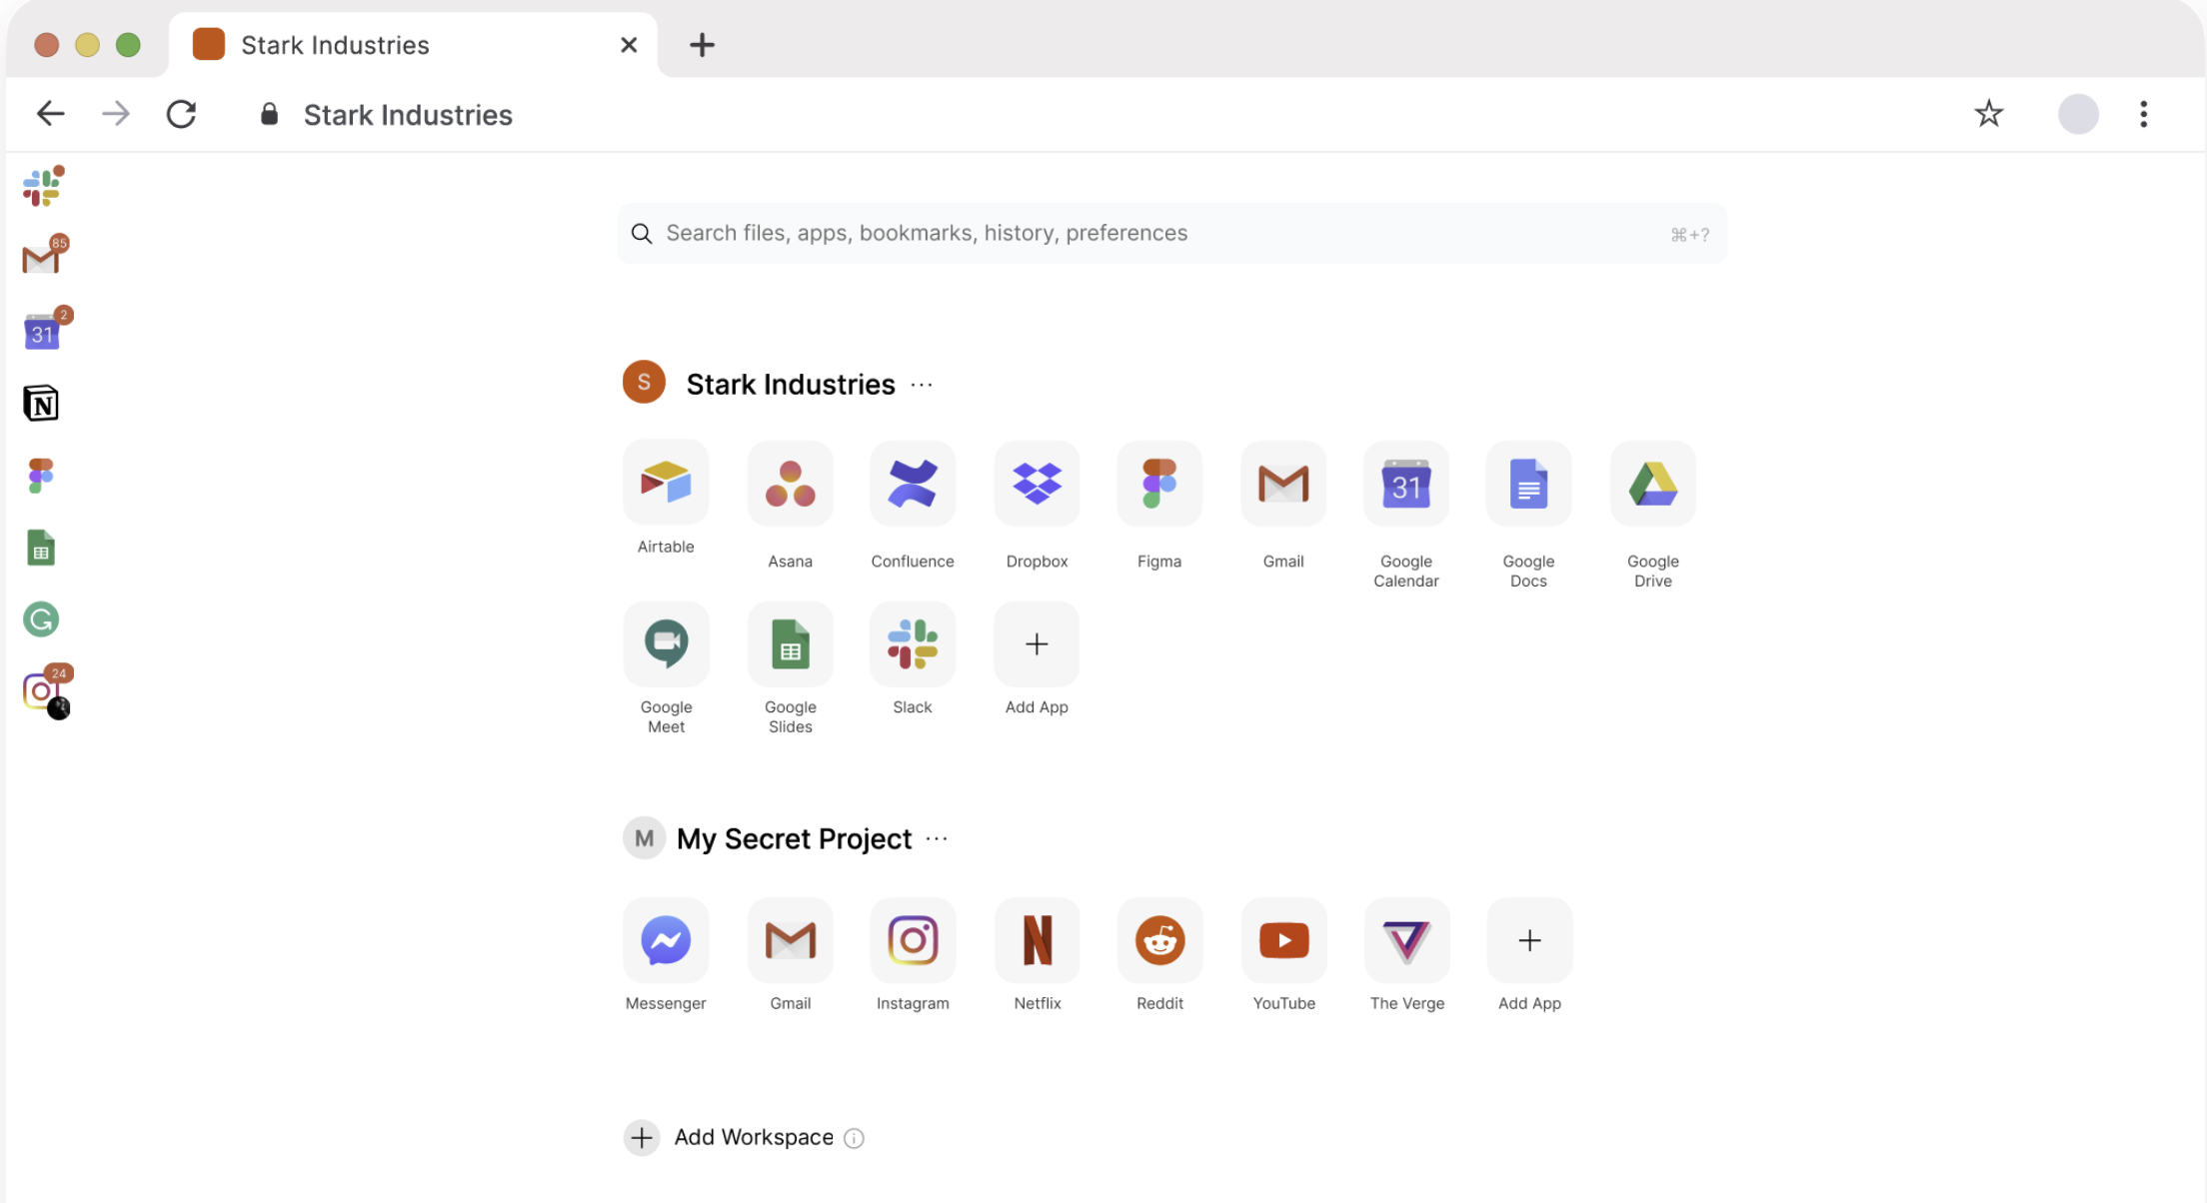This screenshot has width=2207, height=1203.
Task: Open Instagram with 24 badge in sidebar
Action: pyautogui.click(x=45, y=691)
